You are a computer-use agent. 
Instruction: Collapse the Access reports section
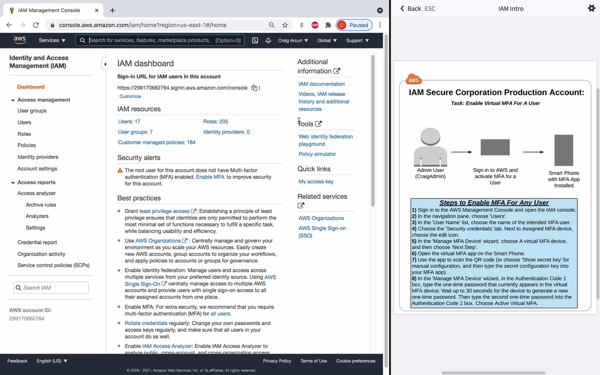(13, 183)
